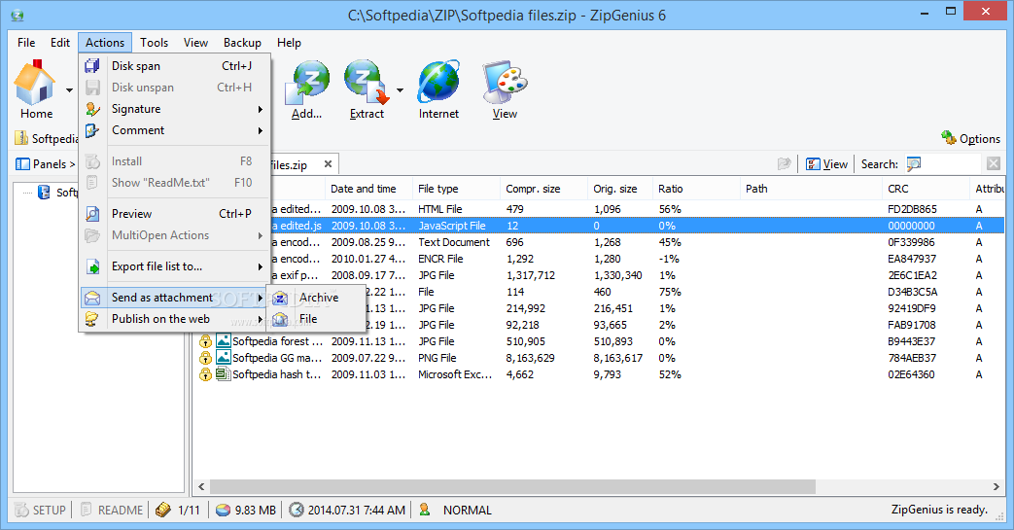Expand Export file list to... submenu
Image resolution: width=1014 pixels, height=530 pixels.
pos(175,265)
